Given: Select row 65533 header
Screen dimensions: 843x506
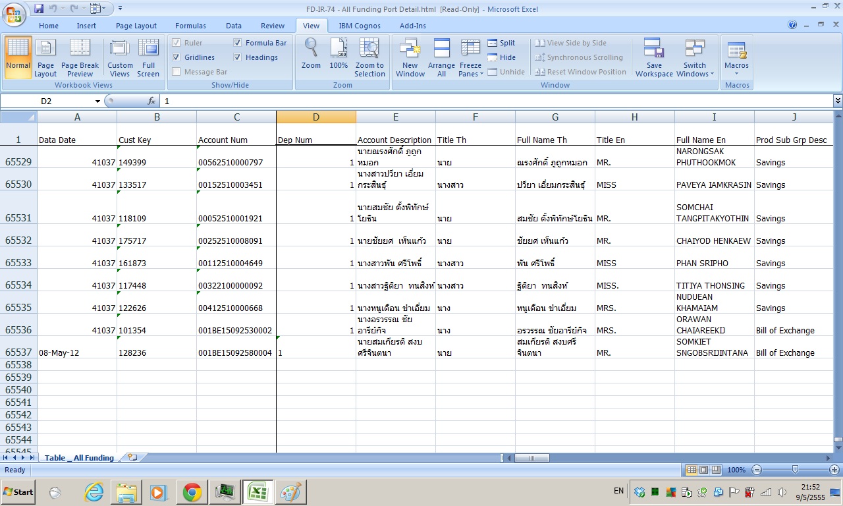Looking at the screenshot, I should point(18,258).
